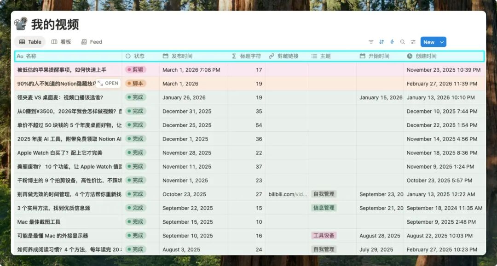Click the blue New button
Viewport: 497px width, 266px height.
(429, 42)
